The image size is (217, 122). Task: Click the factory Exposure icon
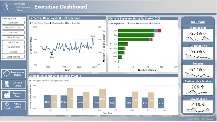point(7,94)
